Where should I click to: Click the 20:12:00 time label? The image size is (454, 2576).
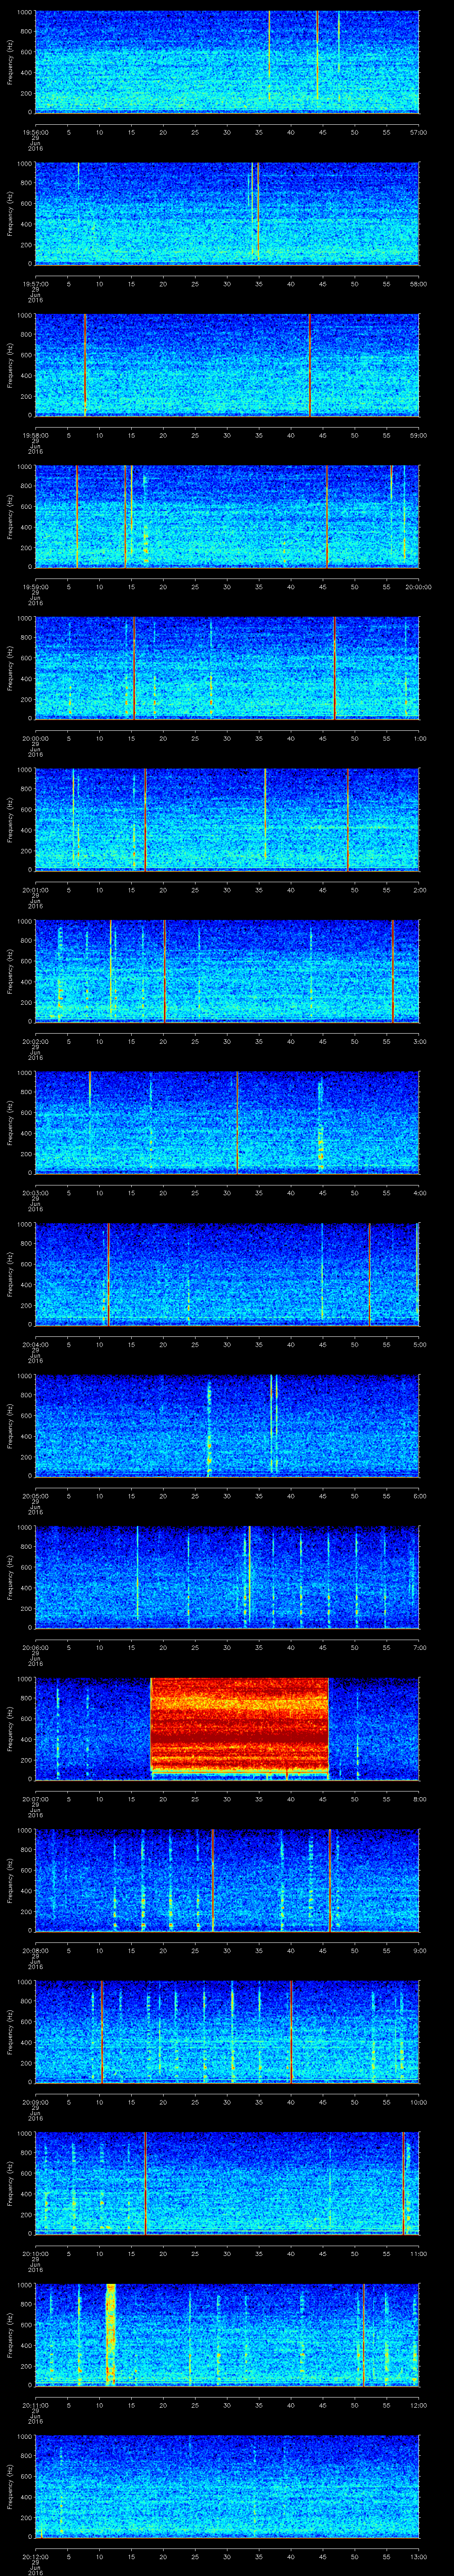(x=35, y=2557)
